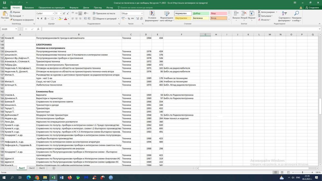Center text horizontally icon
Image resolution: width=322 pixels, height=181 pixels.
tap(76, 18)
